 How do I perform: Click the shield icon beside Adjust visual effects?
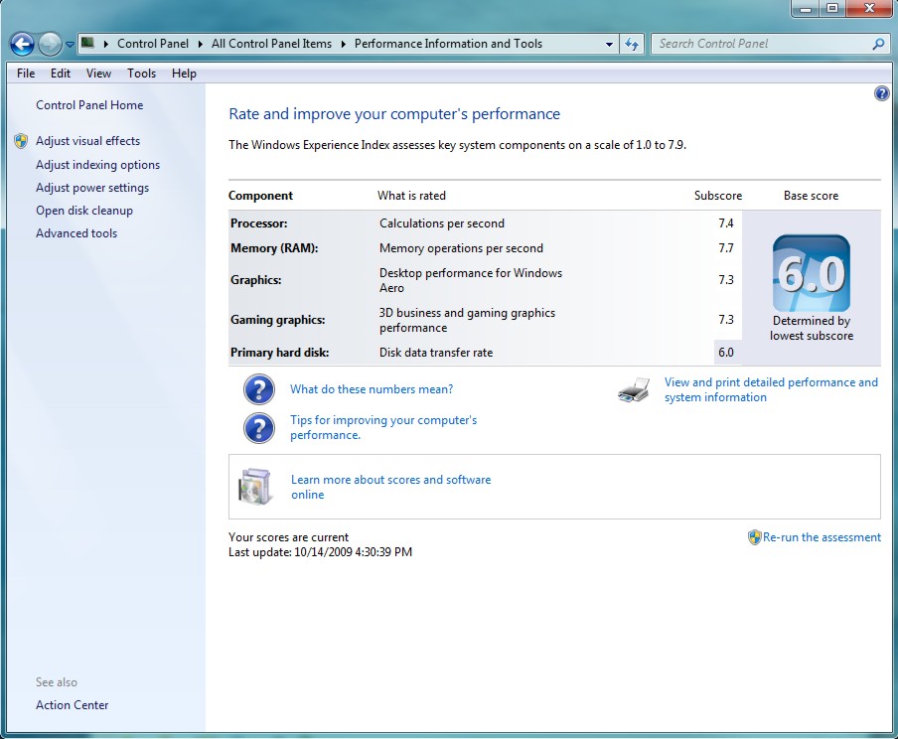point(21,141)
